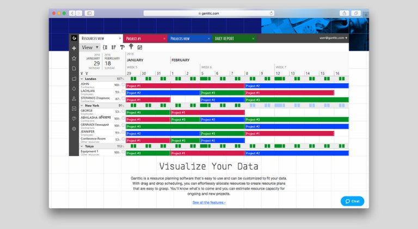This screenshot has height=229, width=418.
Task: Toggle the Safari sidebar button
Action: pos(89,13)
